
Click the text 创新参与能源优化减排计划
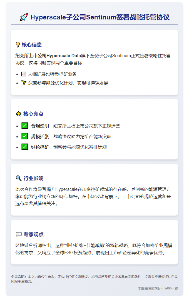pyautogui.click(x=80, y=147)
